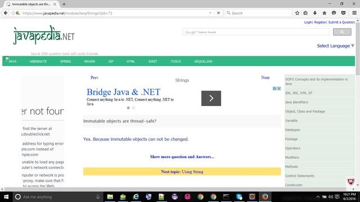Open the JSP menu item

coord(111,61)
